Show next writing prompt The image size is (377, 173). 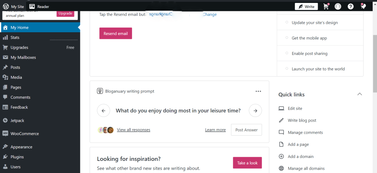click(x=255, y=110)
